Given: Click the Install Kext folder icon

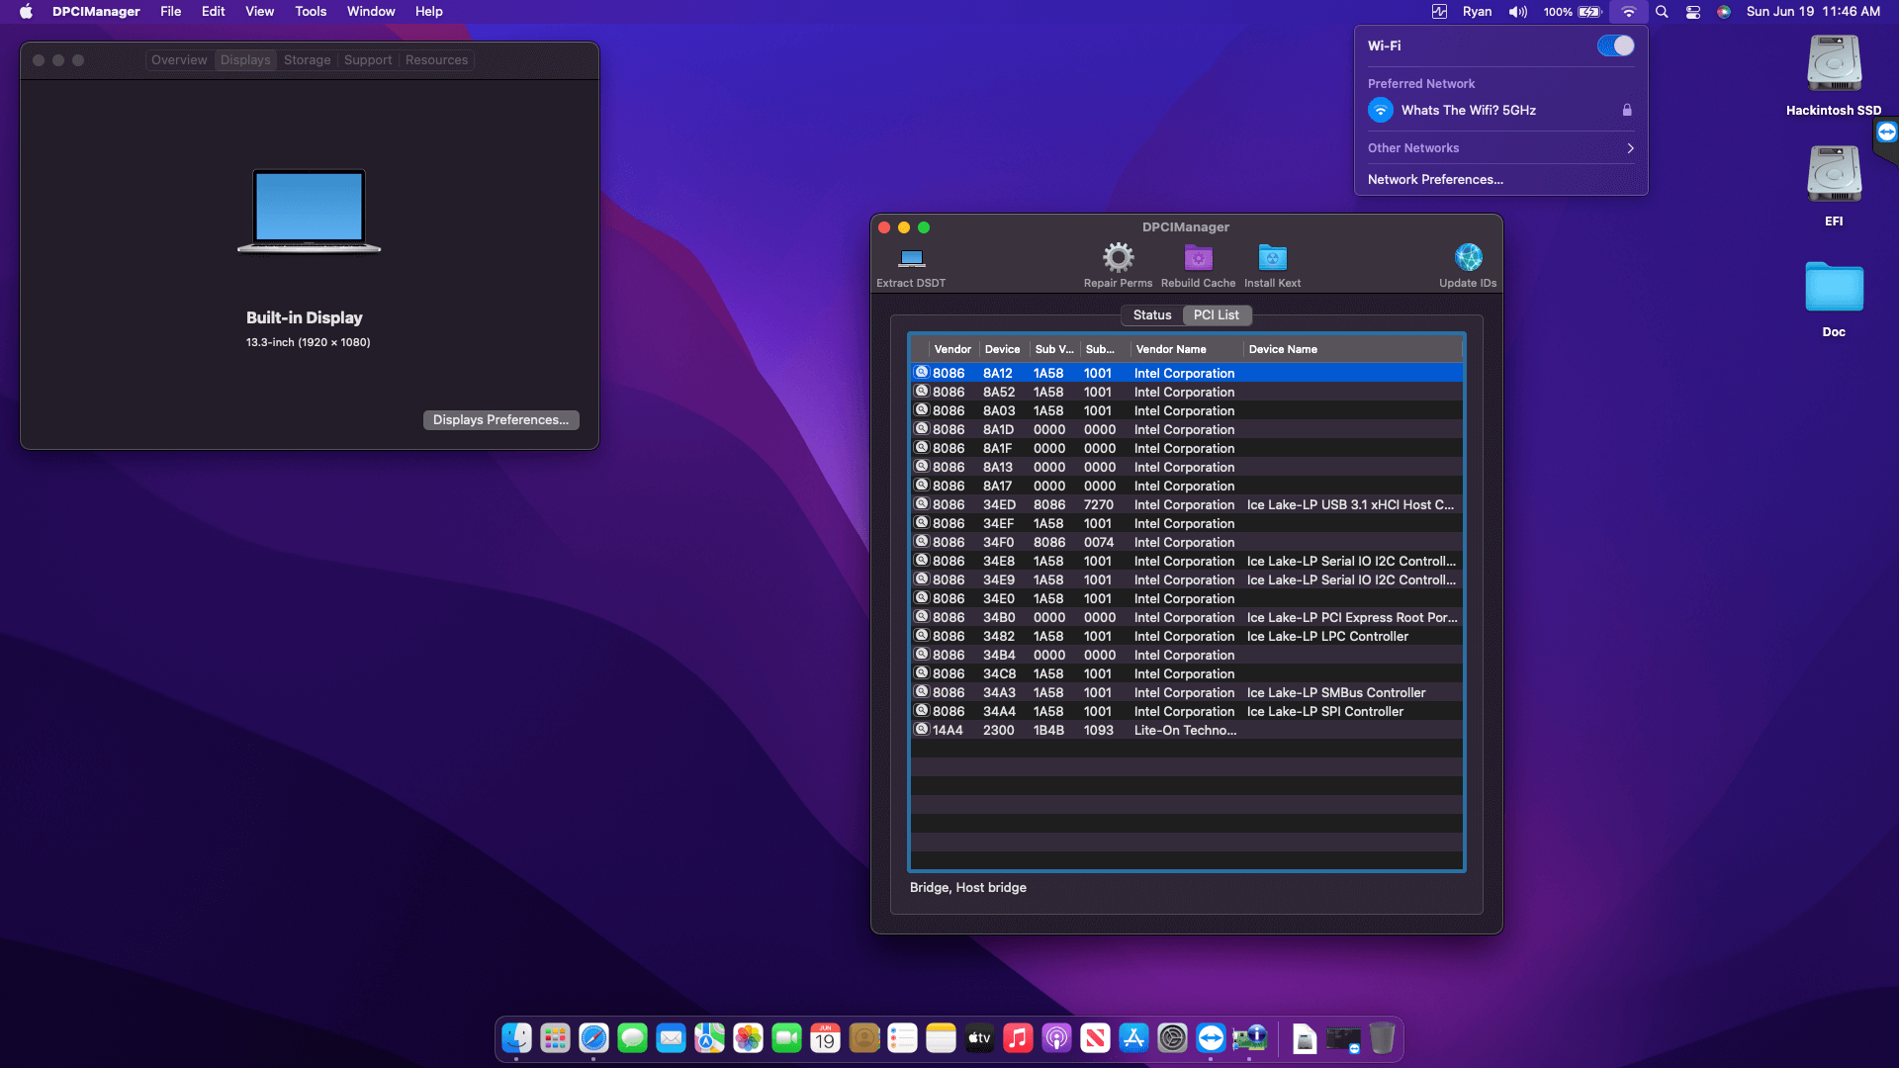Looking at the screenshot, I should pos(1272,258).
